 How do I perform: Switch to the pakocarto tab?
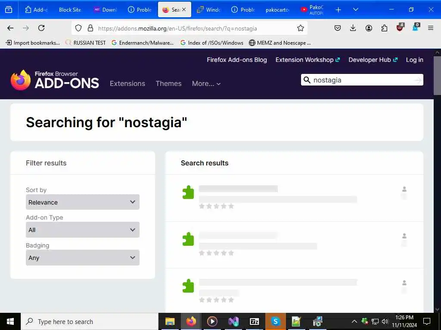(277, 9)
